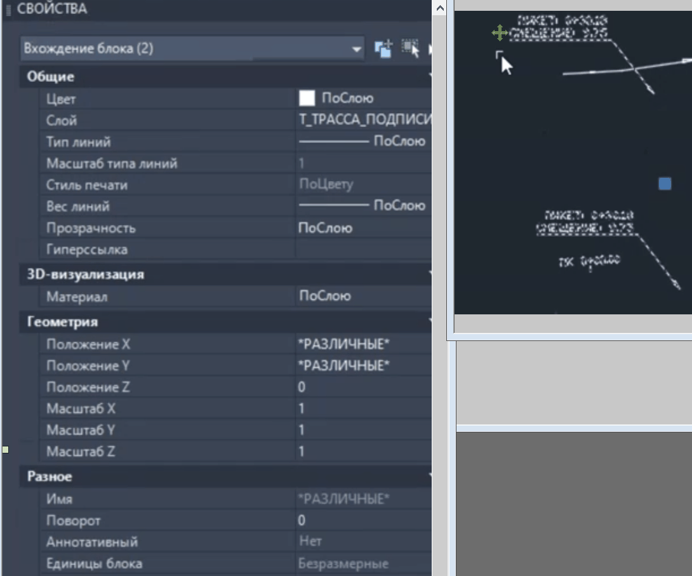Click the empty Гиперссылка field

click(362, 250)
